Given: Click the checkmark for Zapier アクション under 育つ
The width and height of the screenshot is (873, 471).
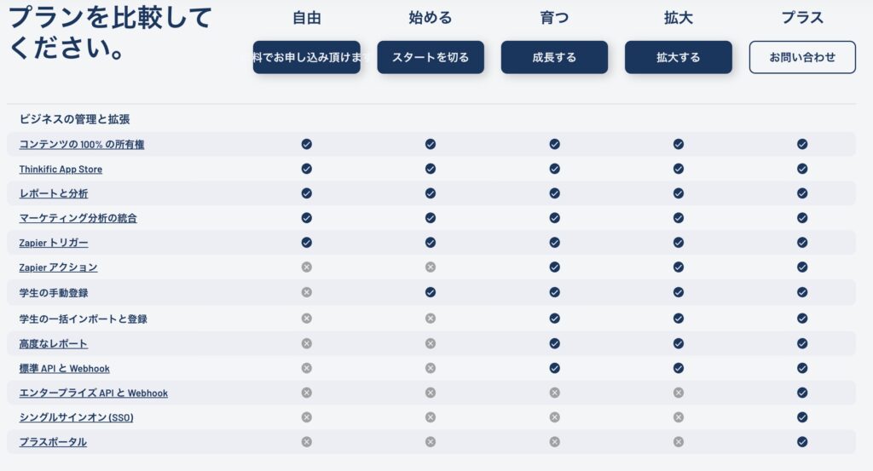Looking at the screenshot, I should coord(554,267).
